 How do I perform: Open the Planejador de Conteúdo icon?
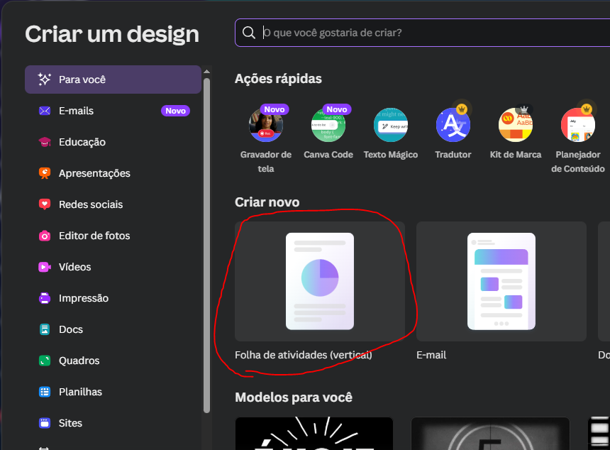pos(577,126)
